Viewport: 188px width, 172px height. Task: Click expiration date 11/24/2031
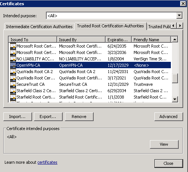pos(118,72)
